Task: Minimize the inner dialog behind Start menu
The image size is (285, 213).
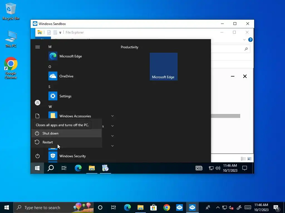Action: coord(233,76)
